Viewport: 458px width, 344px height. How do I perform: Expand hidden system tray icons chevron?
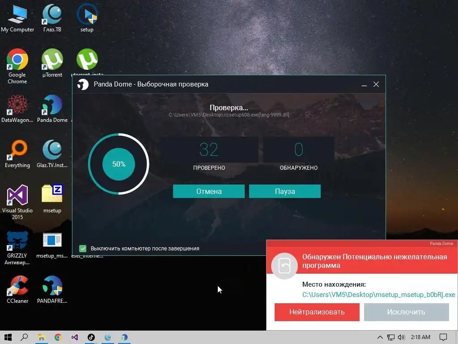[380, 337]
